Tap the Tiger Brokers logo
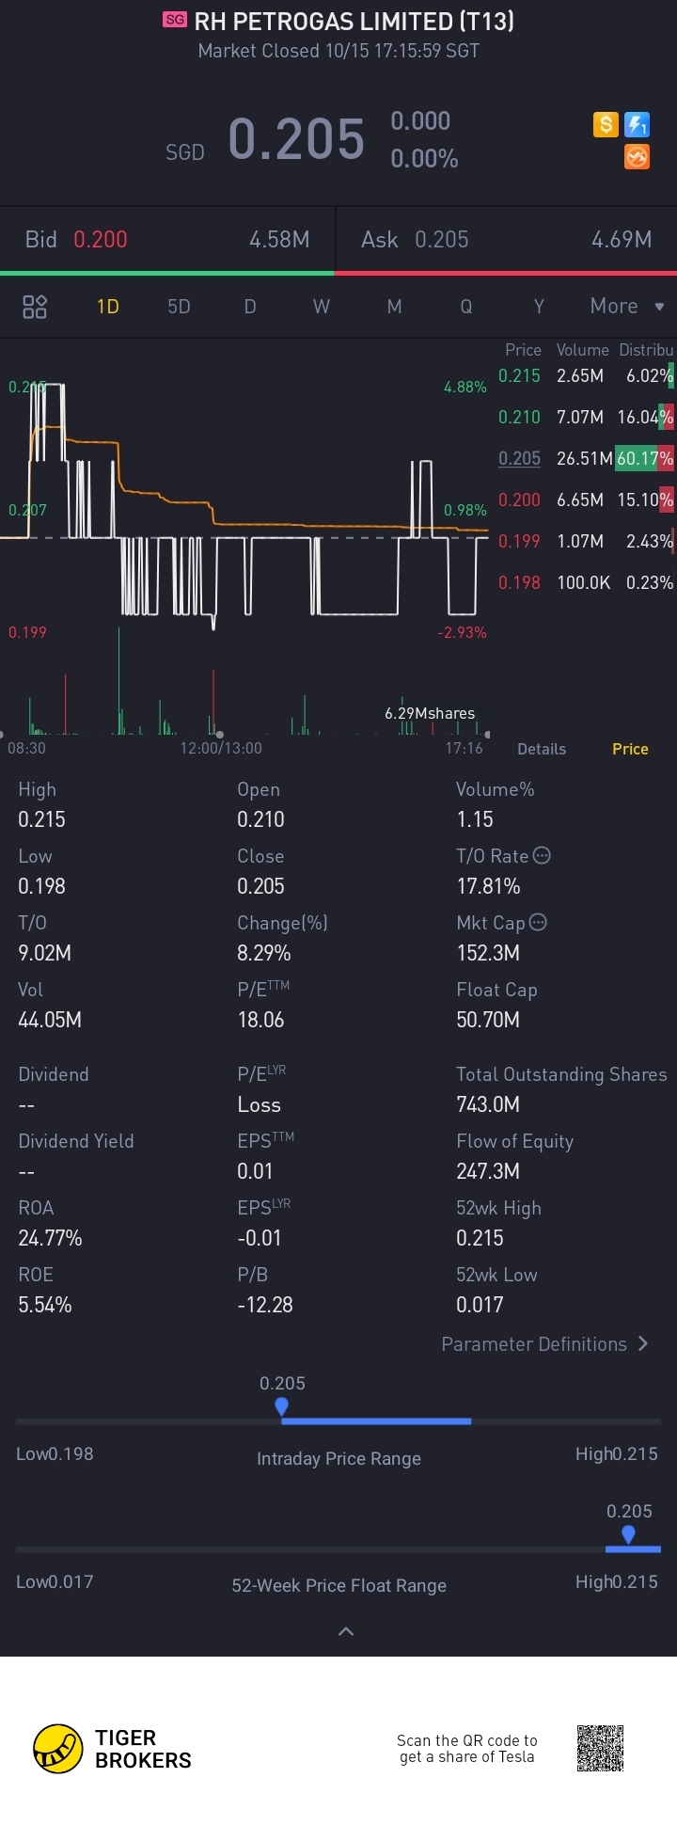 [x=112, y=1749]
